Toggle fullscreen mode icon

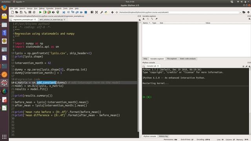pos(96,12)
